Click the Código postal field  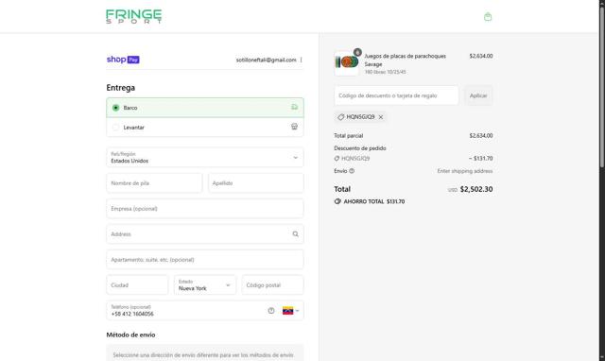[x=272, y=285]
